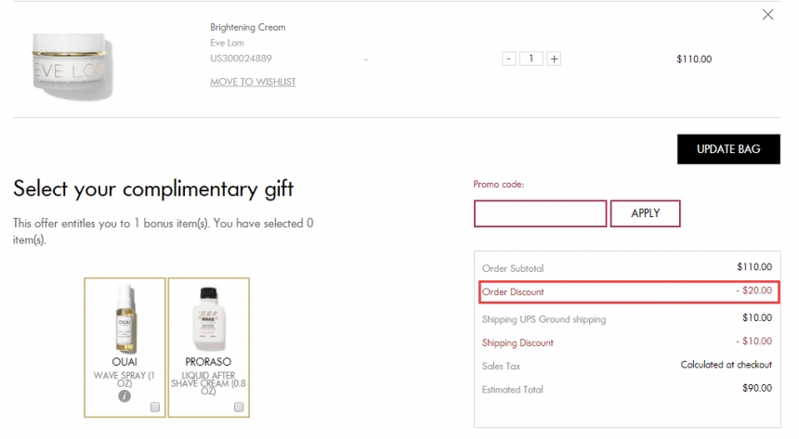Apply the promo code

point(645,213)
